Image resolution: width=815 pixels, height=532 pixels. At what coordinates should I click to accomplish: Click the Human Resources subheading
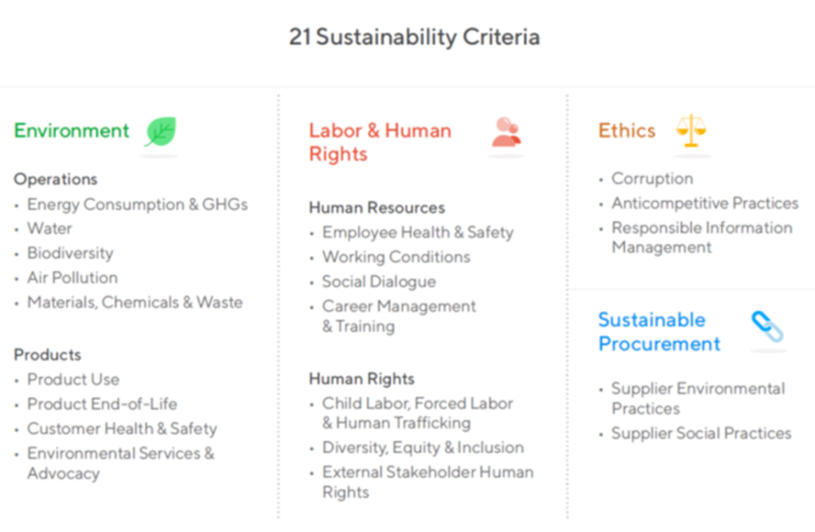[376, 208]
